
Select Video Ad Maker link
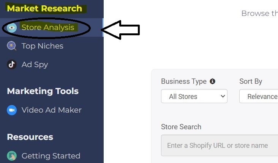click(x=51, y=110)
